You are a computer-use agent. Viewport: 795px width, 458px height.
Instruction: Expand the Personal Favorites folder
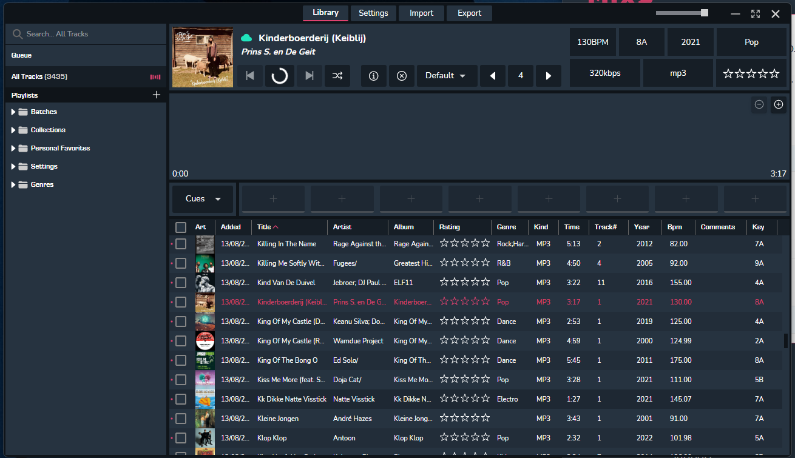[13, 148]
